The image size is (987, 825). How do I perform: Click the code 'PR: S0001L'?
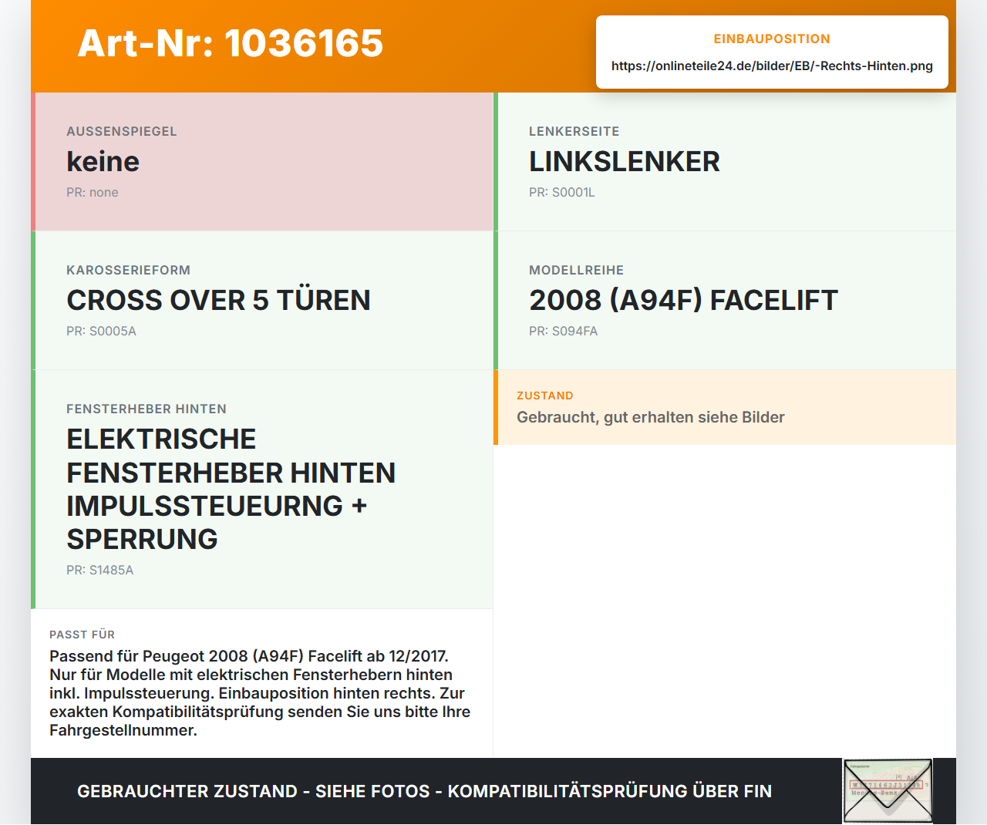(562, 193)
